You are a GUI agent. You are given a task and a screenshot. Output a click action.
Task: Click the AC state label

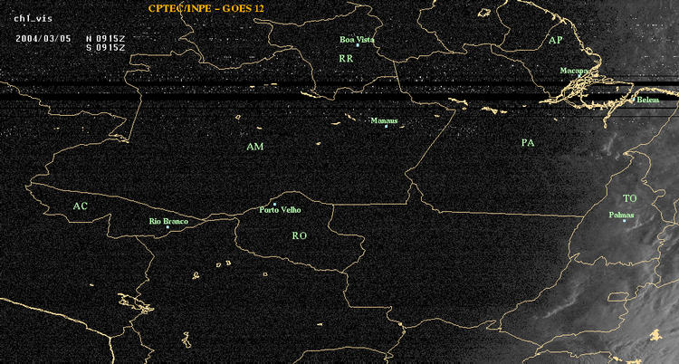(x=80, y=206)
